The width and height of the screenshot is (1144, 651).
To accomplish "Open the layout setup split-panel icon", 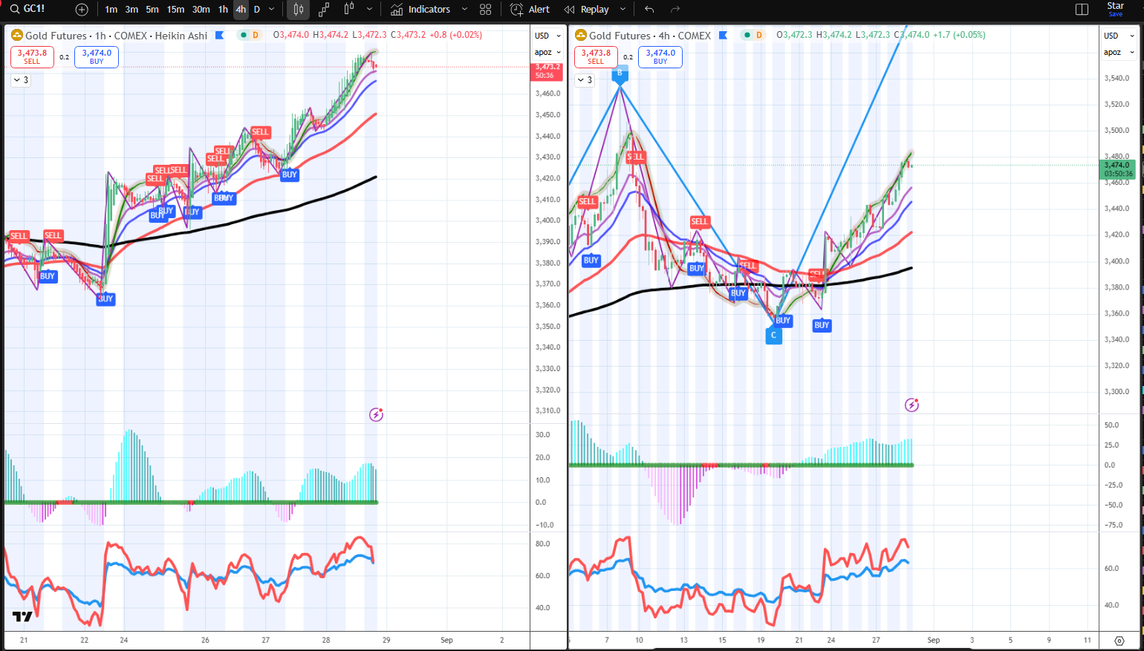I will click(1082, 10).
